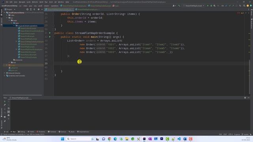Click the print icon in Run panel

pyautogui.click(x=9, y=115)
